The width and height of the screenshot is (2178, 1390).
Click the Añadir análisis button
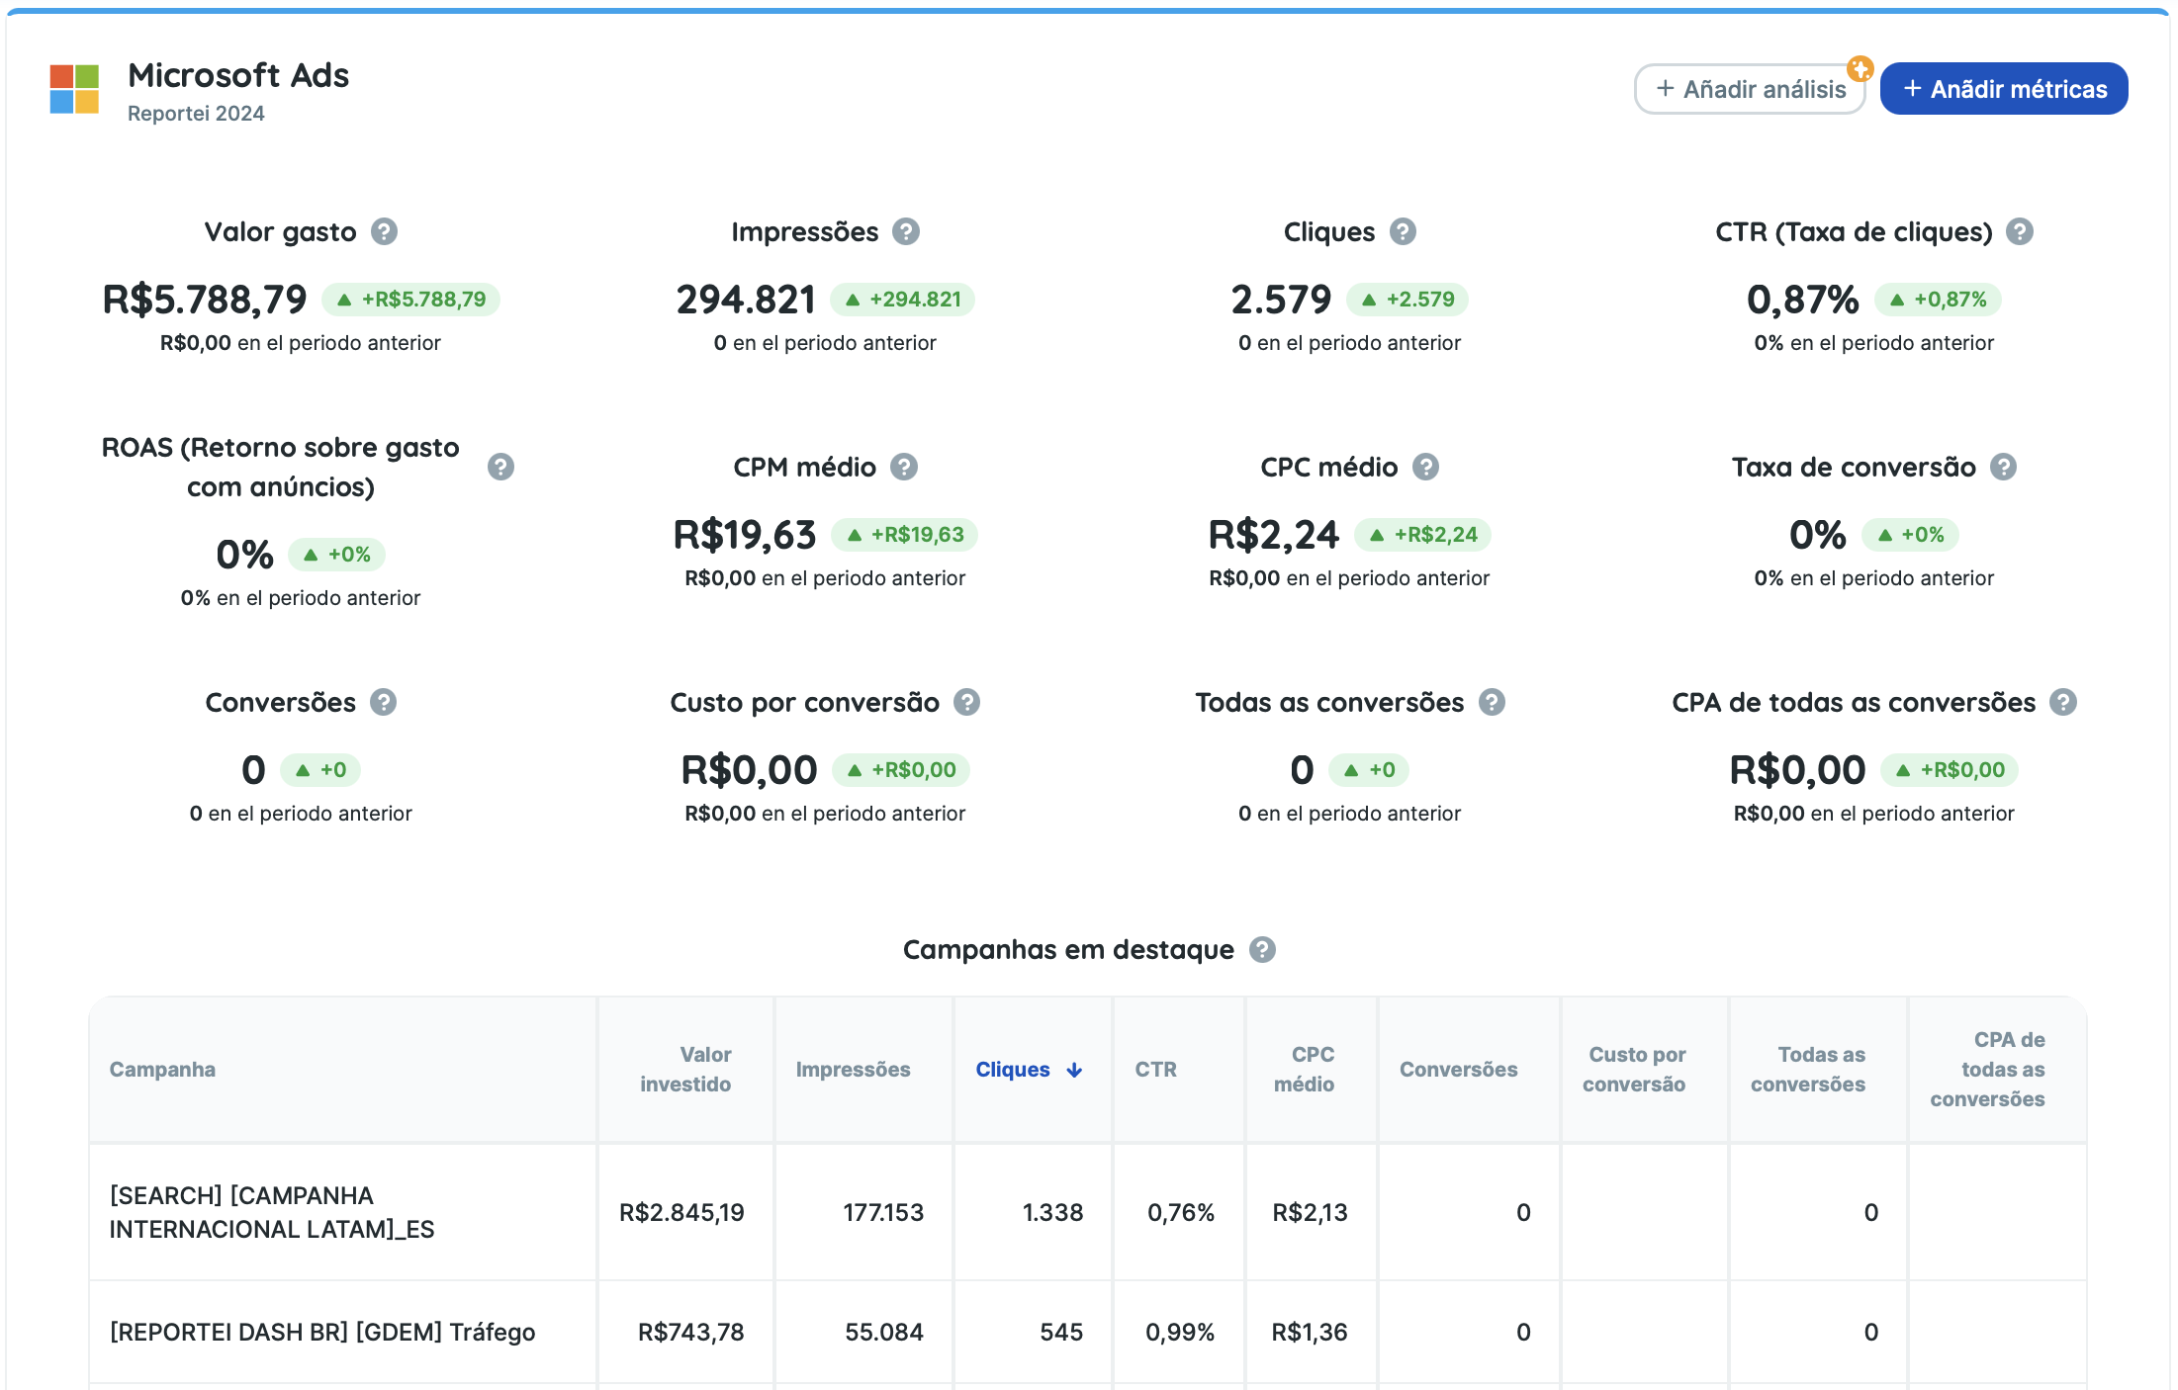tap(1749, 89)
